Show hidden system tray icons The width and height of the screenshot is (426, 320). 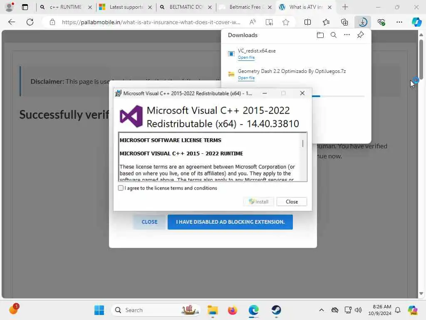(x=322, y=310)
